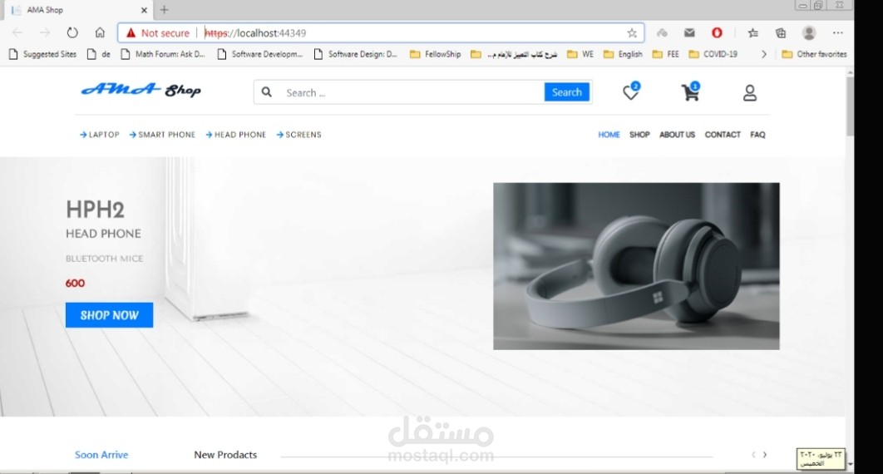Viewport: 883px width, 474px height.
Task: Open the user account icon
Action: coord(749,93)
